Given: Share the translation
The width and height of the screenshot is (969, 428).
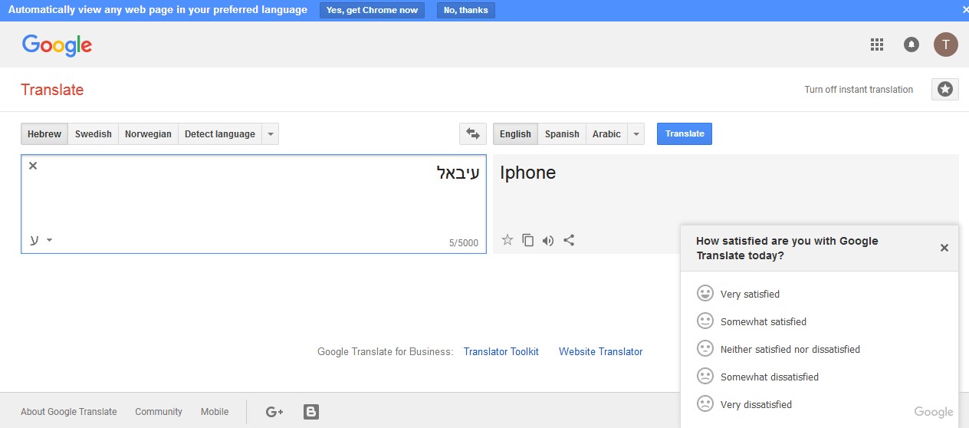Looking at the screenshot, I should tap(569, 240).
